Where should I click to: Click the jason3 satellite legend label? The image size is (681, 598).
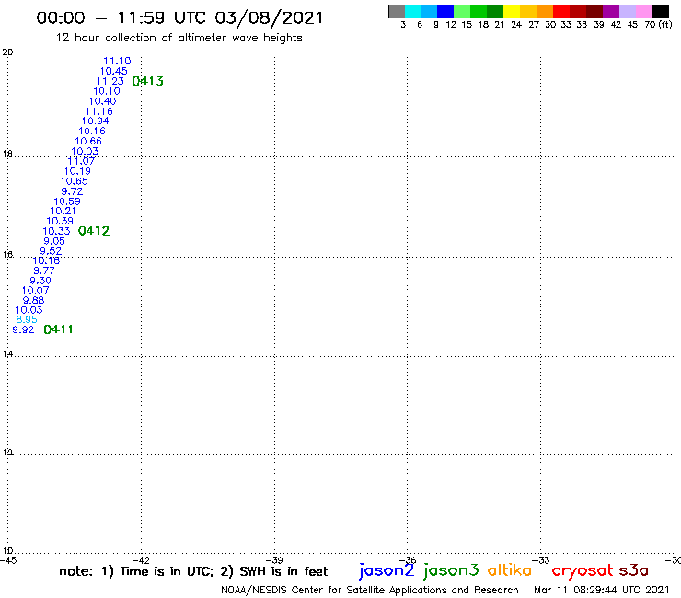click(451, 570)
